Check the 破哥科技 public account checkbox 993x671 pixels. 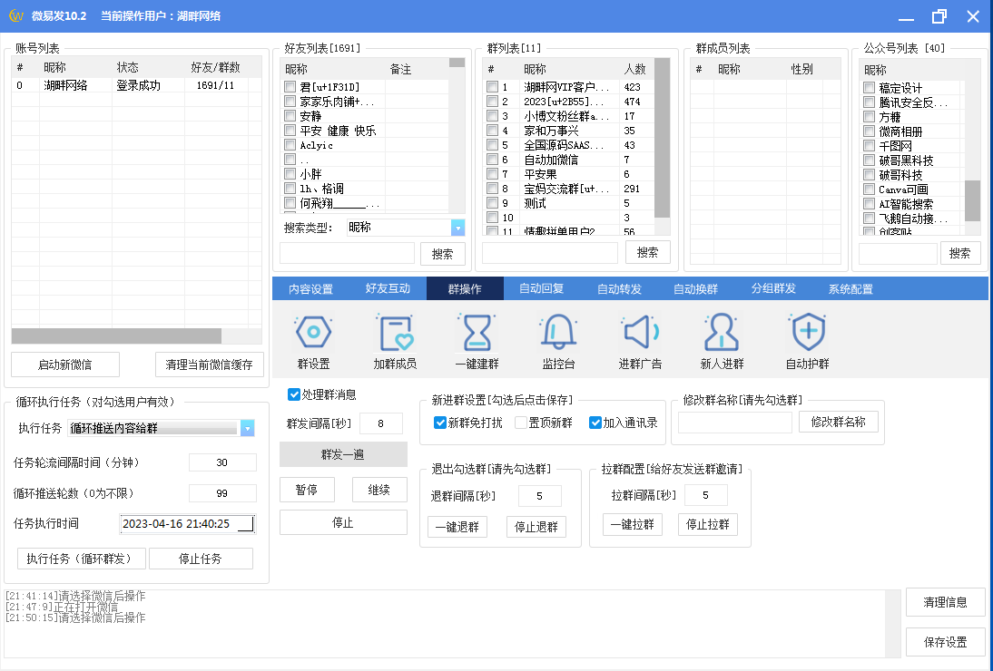(870, 175)
